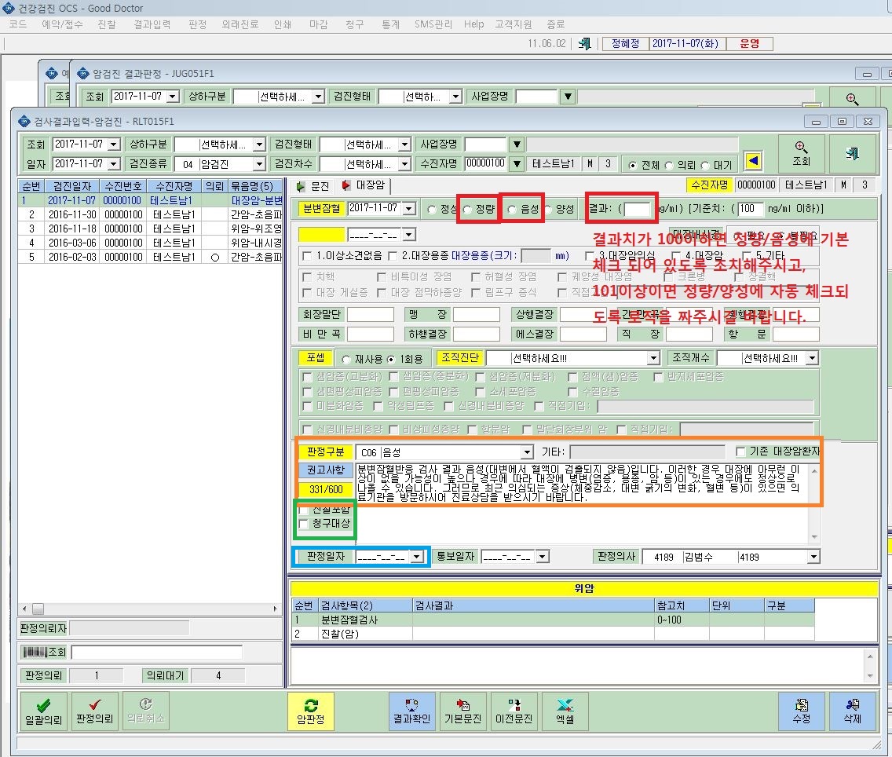Switch to the 대장암 tab

(364, 185)
